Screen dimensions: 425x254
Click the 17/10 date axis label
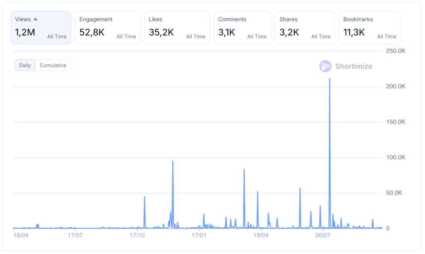137,235
